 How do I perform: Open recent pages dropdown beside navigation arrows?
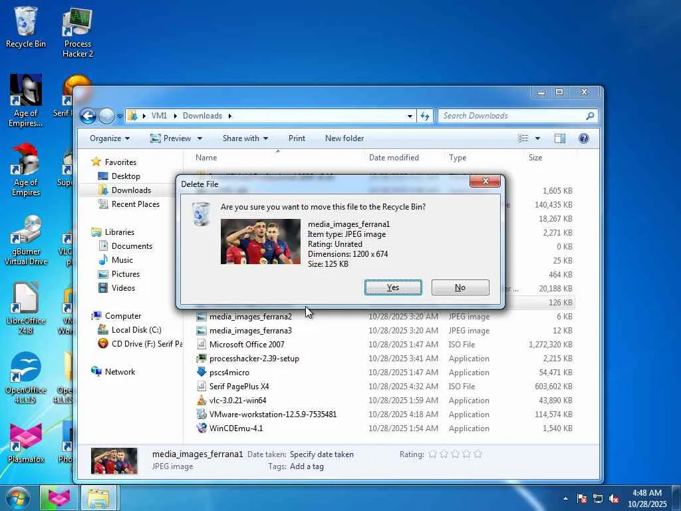click(x=120, y=116)
